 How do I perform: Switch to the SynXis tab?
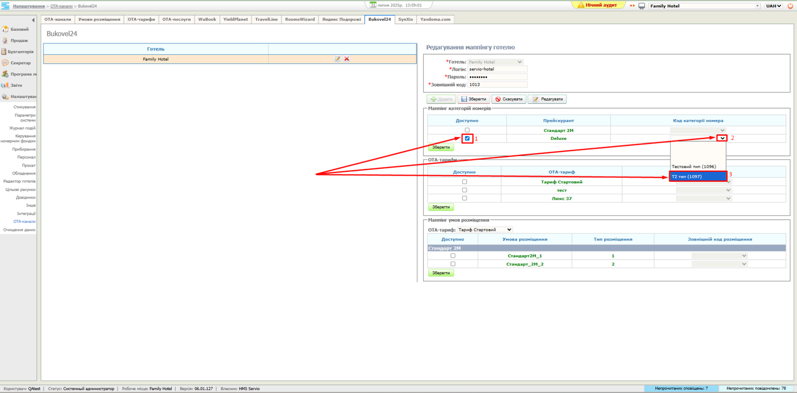(405, 19)
